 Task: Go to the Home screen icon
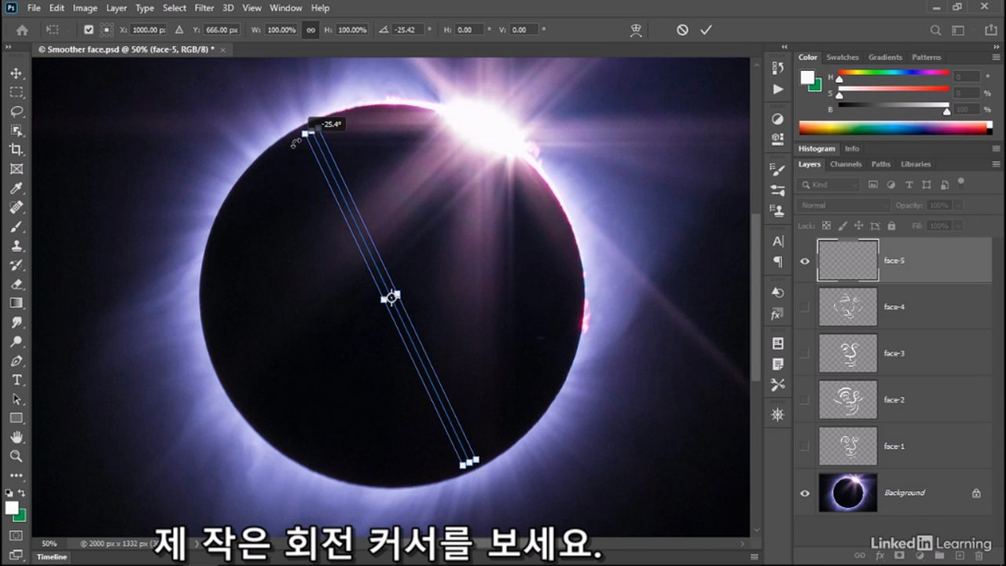22,30
